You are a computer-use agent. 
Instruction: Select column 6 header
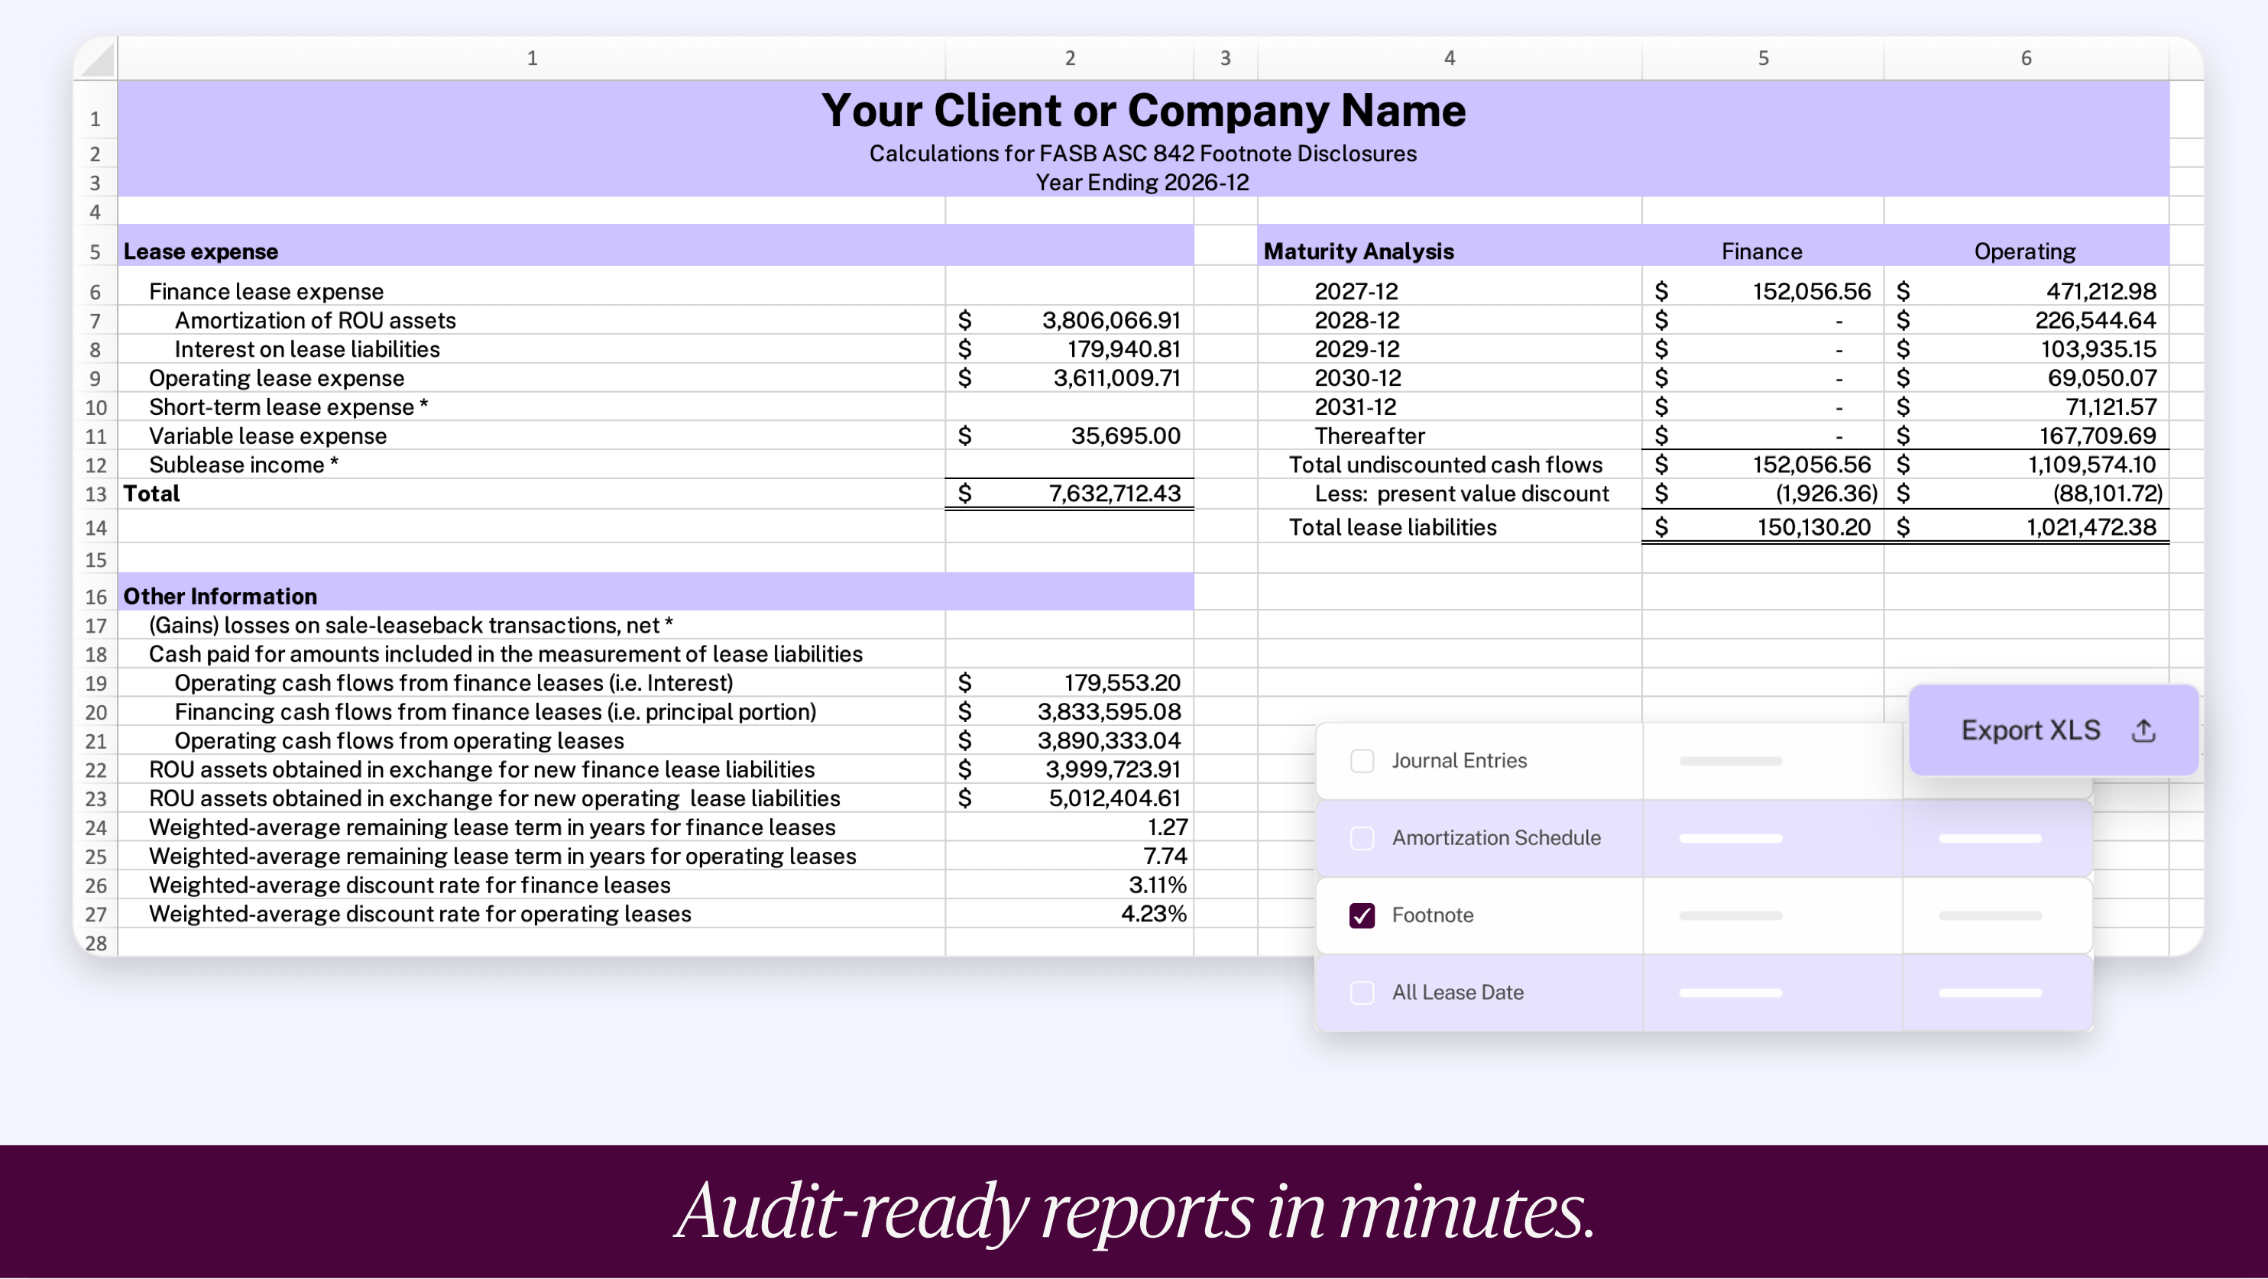[x=2025, y=58]
